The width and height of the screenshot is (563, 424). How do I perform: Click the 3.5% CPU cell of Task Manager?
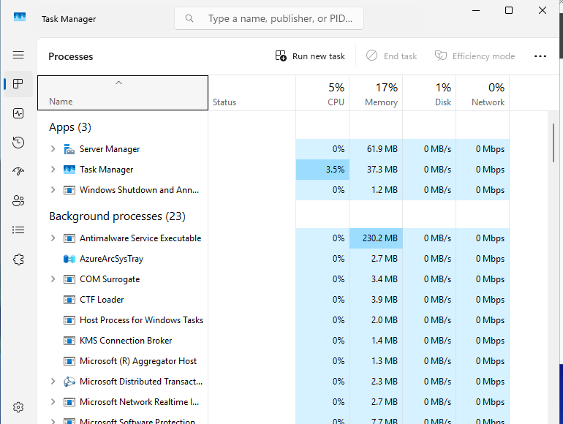tap(322, 170)
